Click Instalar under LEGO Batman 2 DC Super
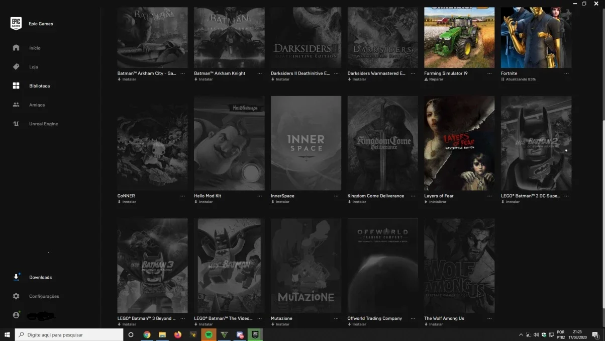The height and width of the screenshot is (341, 605). click(513, 202)
